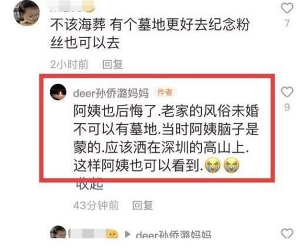Open the replied-to deer孙侨潞妈妈 name at bottom
The width and height of the screenshot is (306, 250).
click(174, 234)
